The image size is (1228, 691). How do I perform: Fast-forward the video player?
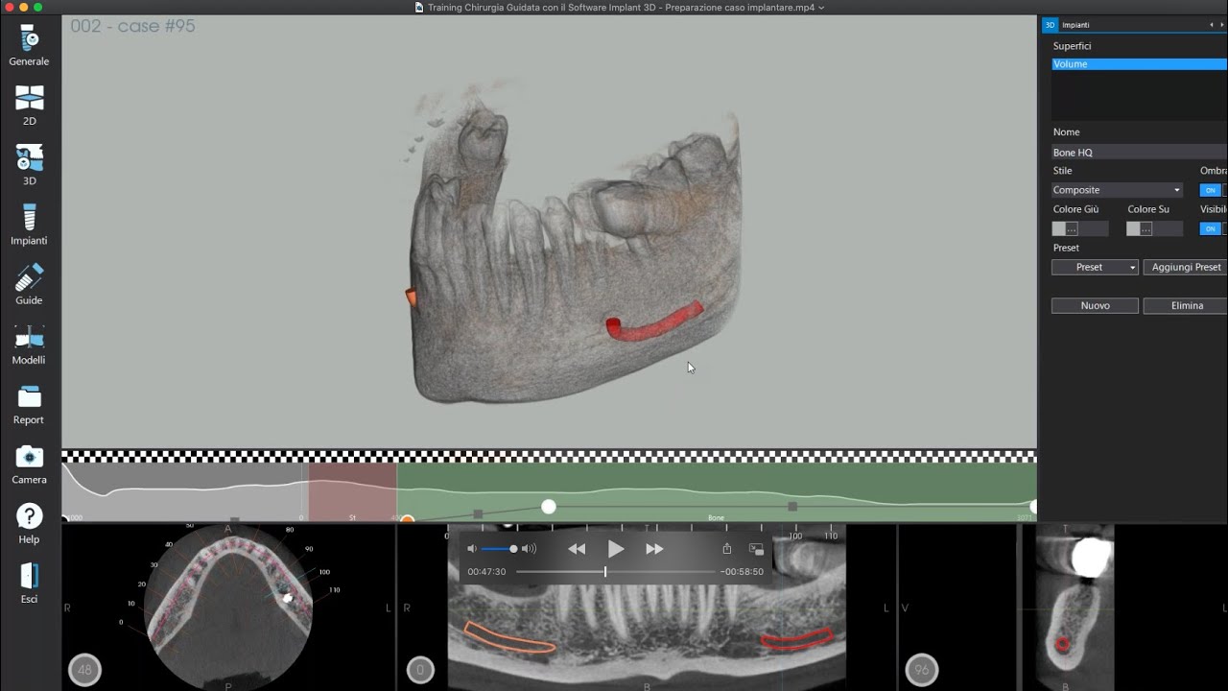654,549
